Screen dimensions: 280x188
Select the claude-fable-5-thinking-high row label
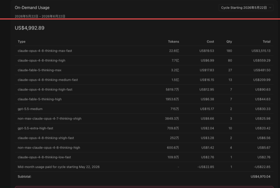pos(40,99)
